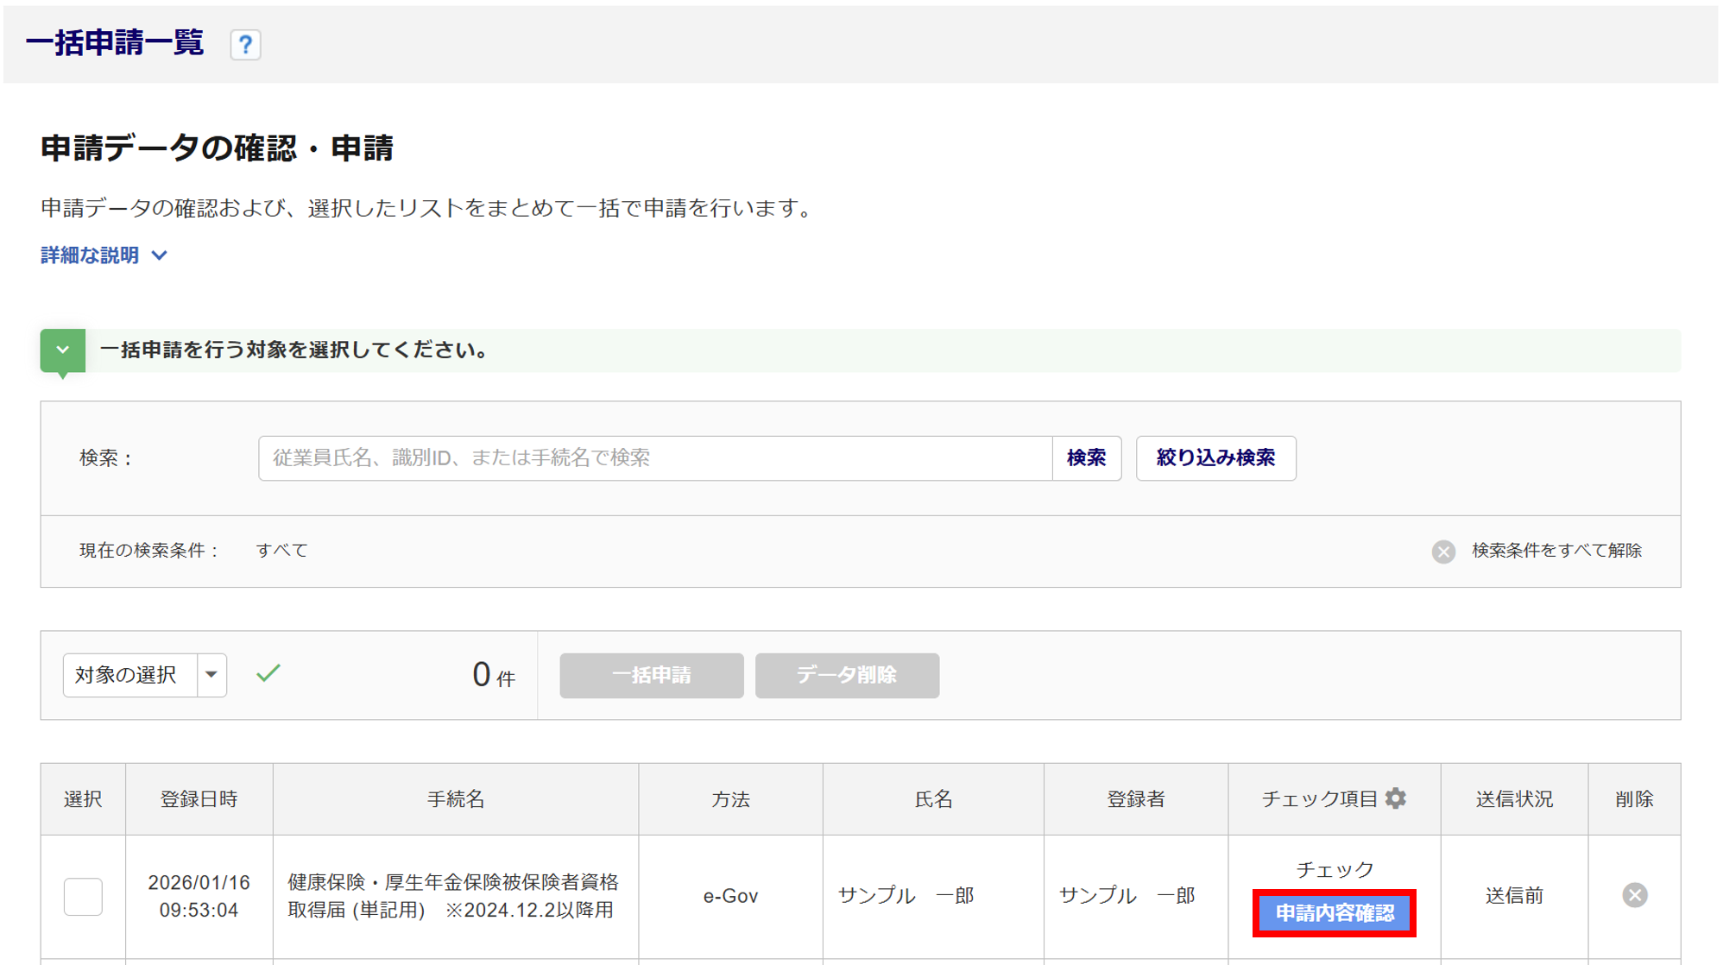The height and width of the screenshot is (965, 1723).
Task: Click the 手続名 column header
Action: point(455,799)
